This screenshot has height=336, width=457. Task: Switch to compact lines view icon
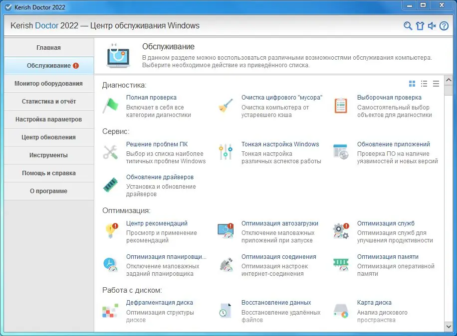[436, 84]
